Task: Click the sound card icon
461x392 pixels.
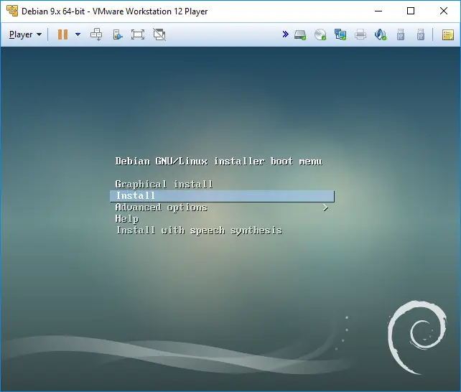Action: pos(380,34)
